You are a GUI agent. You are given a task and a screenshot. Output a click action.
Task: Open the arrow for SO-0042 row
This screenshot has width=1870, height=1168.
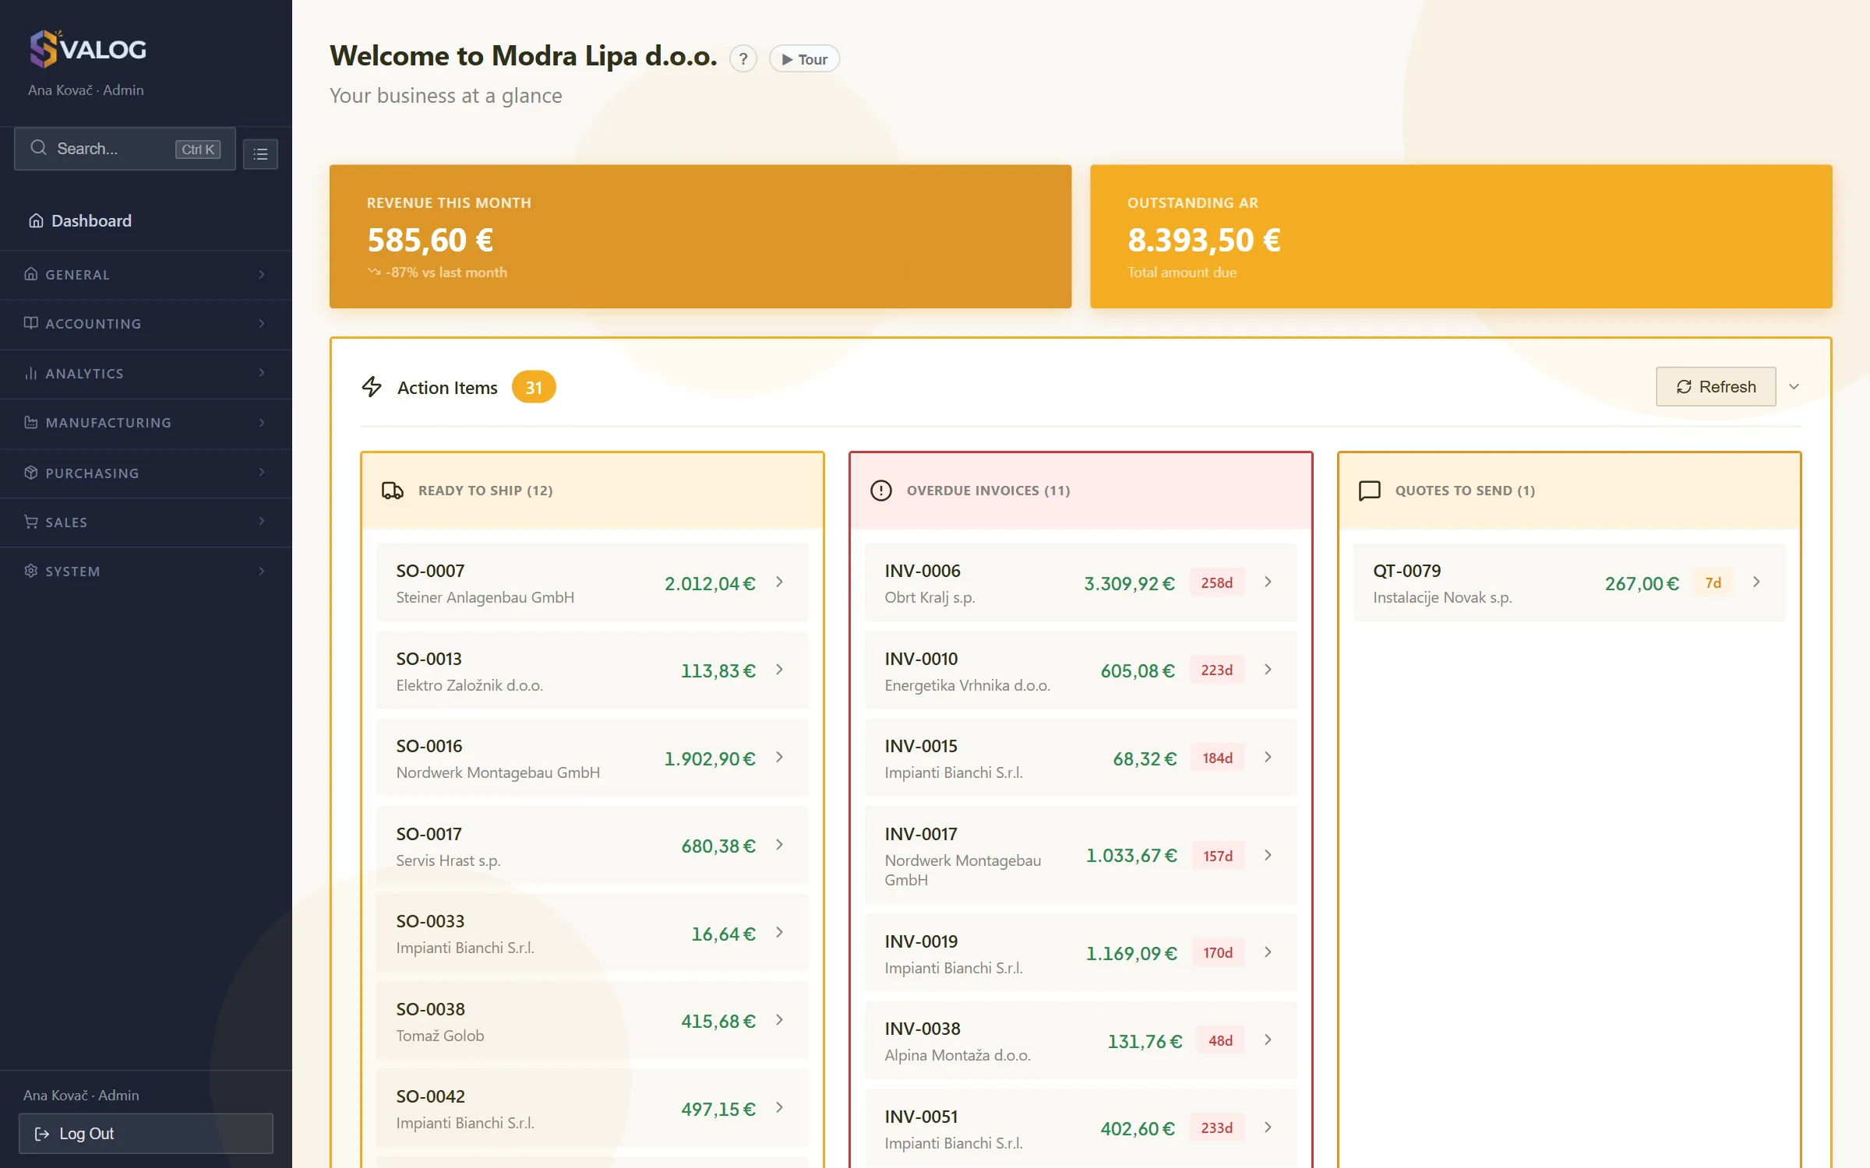[x=779, y=1108]
